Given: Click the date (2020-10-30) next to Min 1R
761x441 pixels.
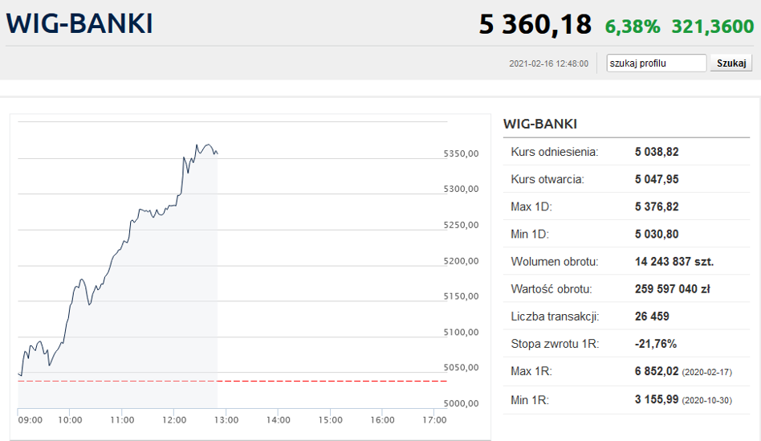Looking at the screenshot, I should (706, 401).
